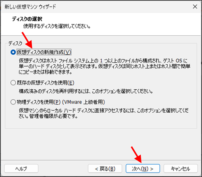
Task: Click the virtual disk description mentioning ゲスト OS
Action: [x=104, y=66]
